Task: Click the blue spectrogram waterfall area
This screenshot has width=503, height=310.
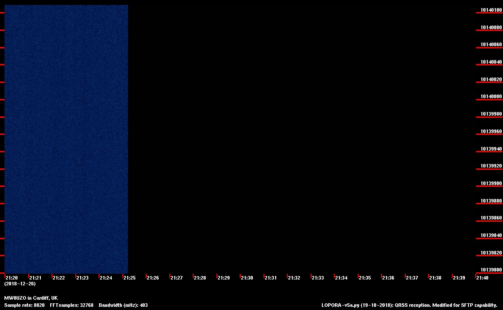Action: tap(66, 139)
